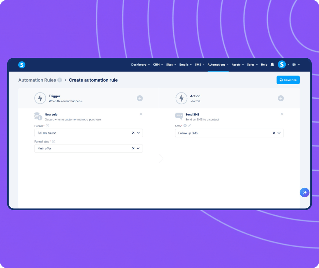This screenshot has width=319, height=268.
Task: Click 'Send an SMS to a contact'
Action: [202, 119]
